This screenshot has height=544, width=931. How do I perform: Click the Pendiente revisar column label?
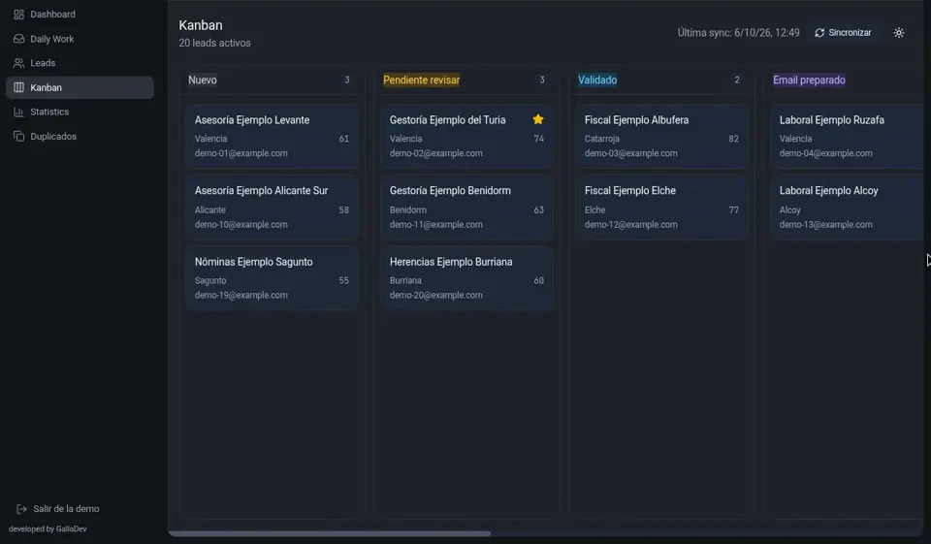pos(422,80)
